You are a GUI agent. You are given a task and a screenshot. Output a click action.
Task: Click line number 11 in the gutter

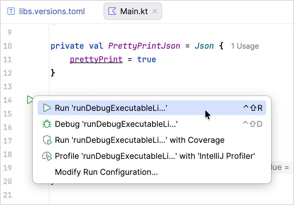pyautogui.click(x=7, y=59)
